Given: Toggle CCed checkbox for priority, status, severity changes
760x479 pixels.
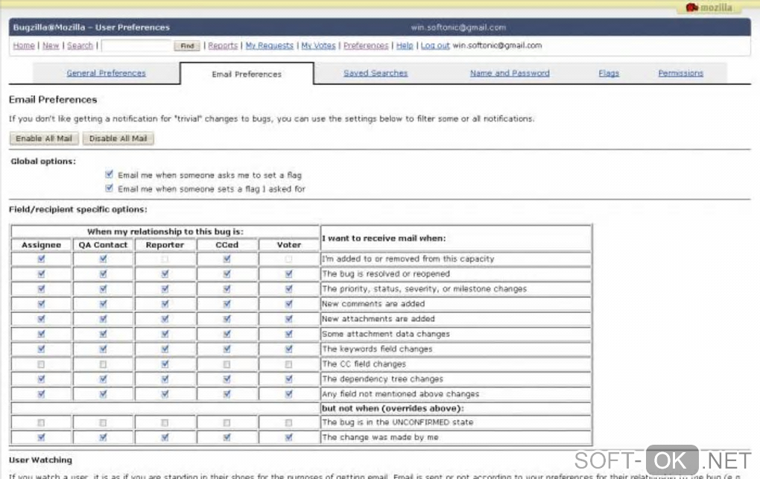Looking at the screenshot, I should pos(227,289).
